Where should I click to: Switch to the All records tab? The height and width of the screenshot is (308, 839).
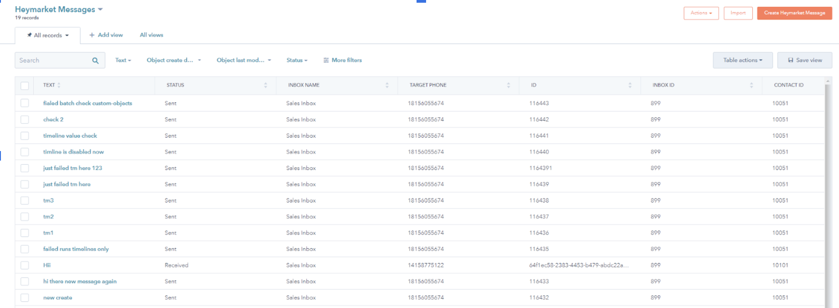pos(48,35)
